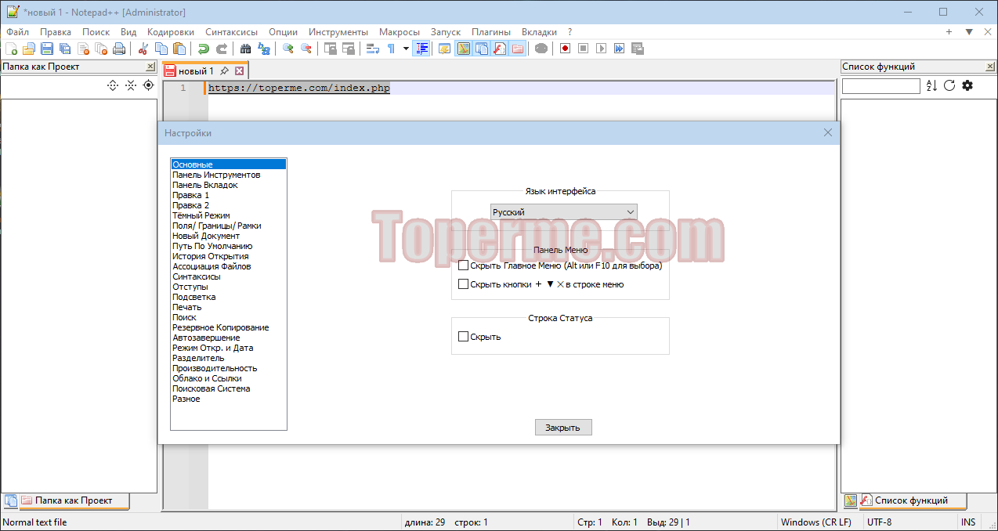Click the Save All toolbar icon
The width and height of the screenshot is (998, 531).
(65, 49)
